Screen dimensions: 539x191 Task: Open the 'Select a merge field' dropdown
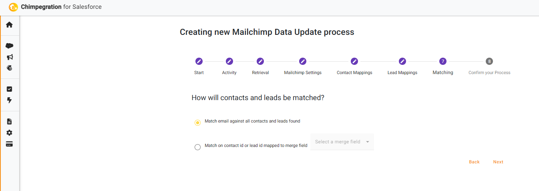coord(342,142)
